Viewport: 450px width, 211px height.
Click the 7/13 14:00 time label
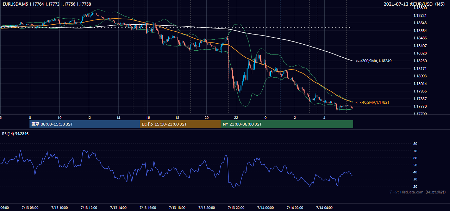pyautogui.click(x=118, y=207)
